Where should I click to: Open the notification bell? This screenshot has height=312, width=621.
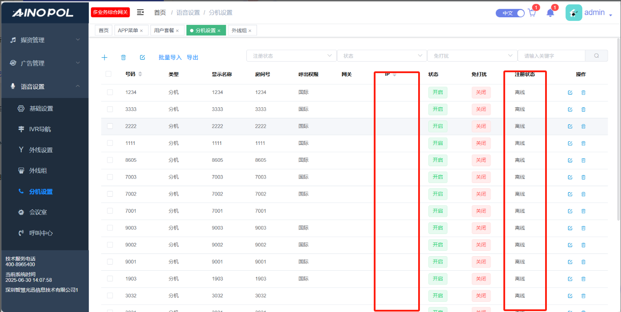pyautogui.click(x=550, y=13)
